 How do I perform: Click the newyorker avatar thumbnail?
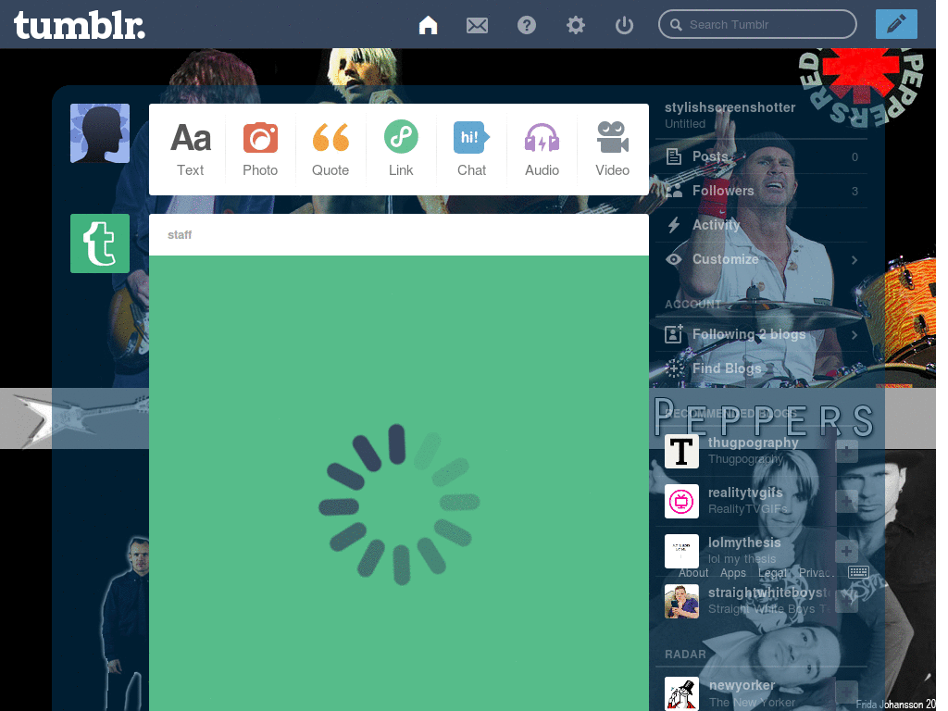pyautogui.click(x=681, y=693)
